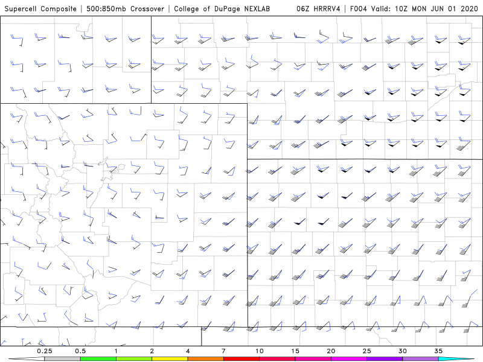The image size is (483, 362).
Task: Click the "Supercell Composite" title text
Action: (40, 9)
